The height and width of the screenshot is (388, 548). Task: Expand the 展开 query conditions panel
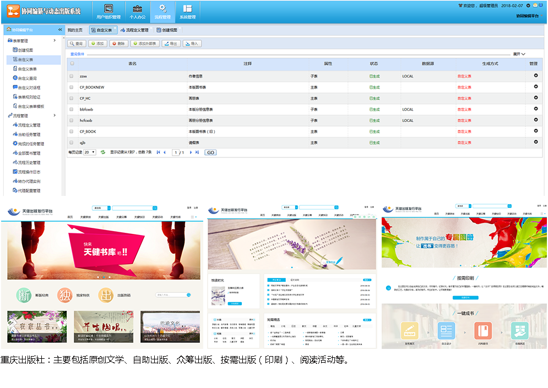[519, 54]
